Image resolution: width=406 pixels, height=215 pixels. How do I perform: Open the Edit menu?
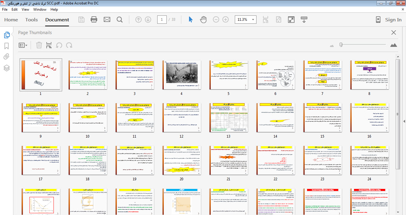(x=15, y=9)
